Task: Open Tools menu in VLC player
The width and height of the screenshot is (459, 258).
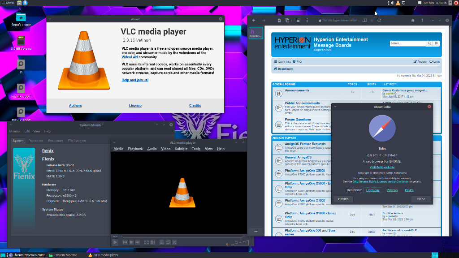Action: coord(196,149)
